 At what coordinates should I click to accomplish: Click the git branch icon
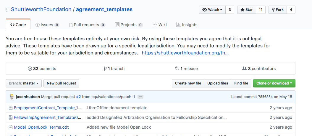pyautogui.click(x=105, y=69)
